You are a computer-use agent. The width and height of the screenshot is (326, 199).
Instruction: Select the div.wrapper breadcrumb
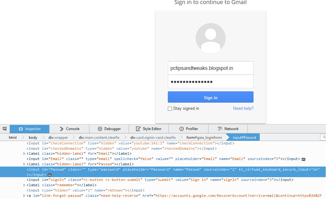click(58, 137)
